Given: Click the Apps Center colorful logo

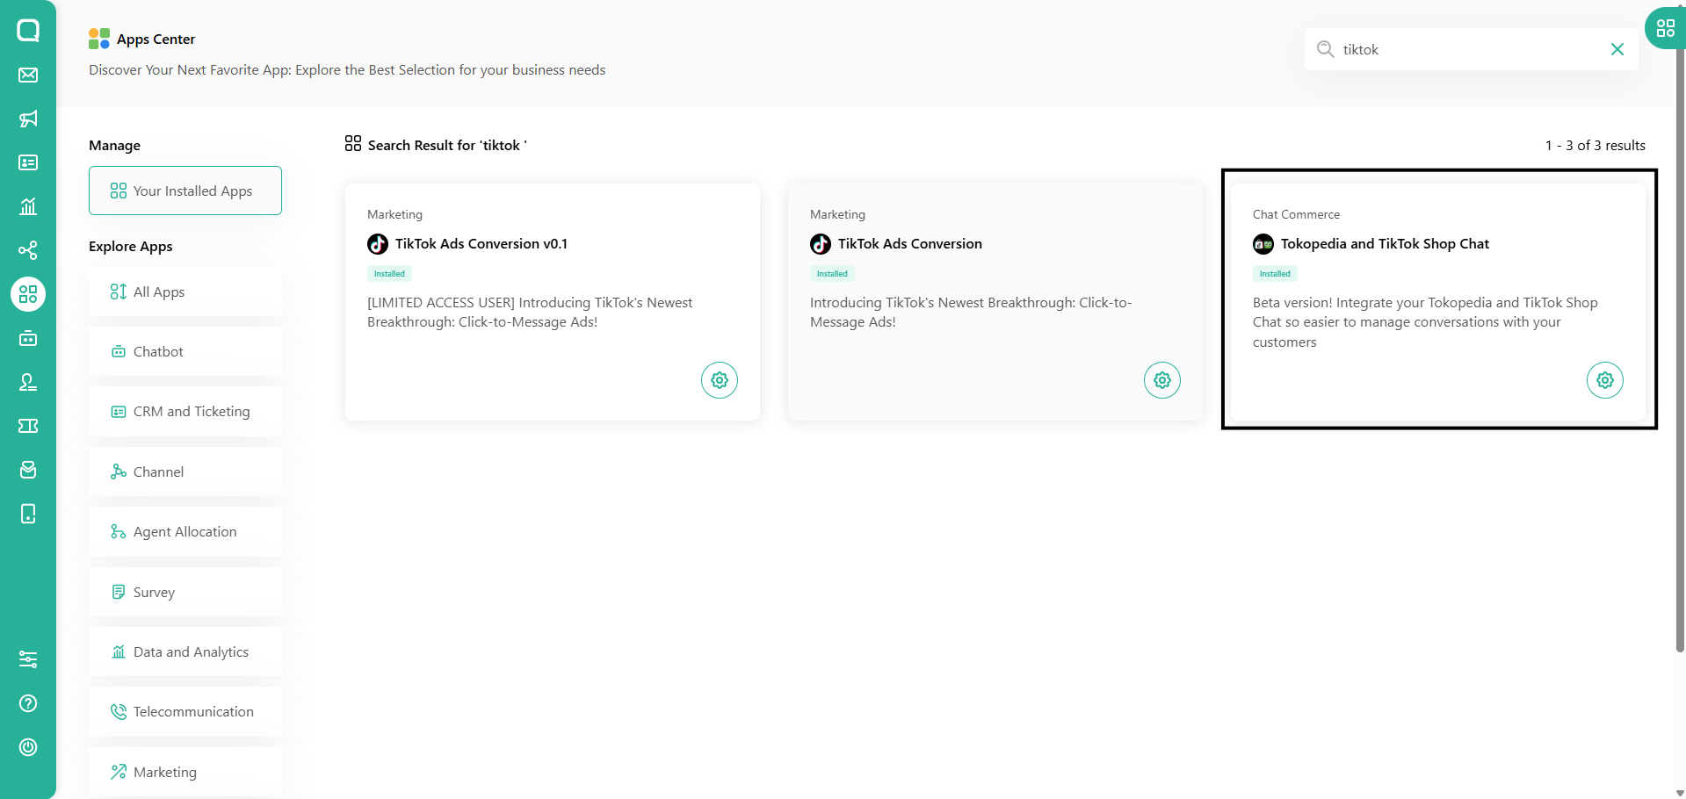Looking at the screenshot, I should 99,39.
